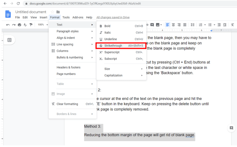The image size is (237, 147).
Task: Select Subscript in Text submenu
Action: coord(121,59)
